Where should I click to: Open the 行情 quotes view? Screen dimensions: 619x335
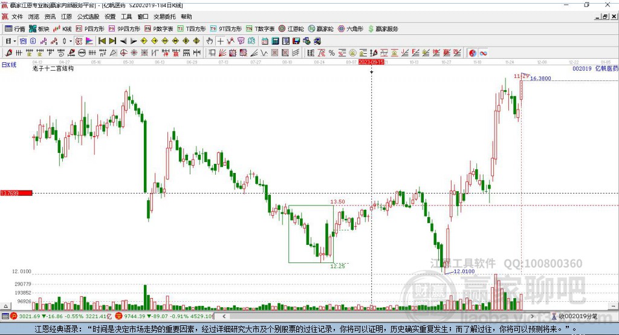click(x=15, y=29)
